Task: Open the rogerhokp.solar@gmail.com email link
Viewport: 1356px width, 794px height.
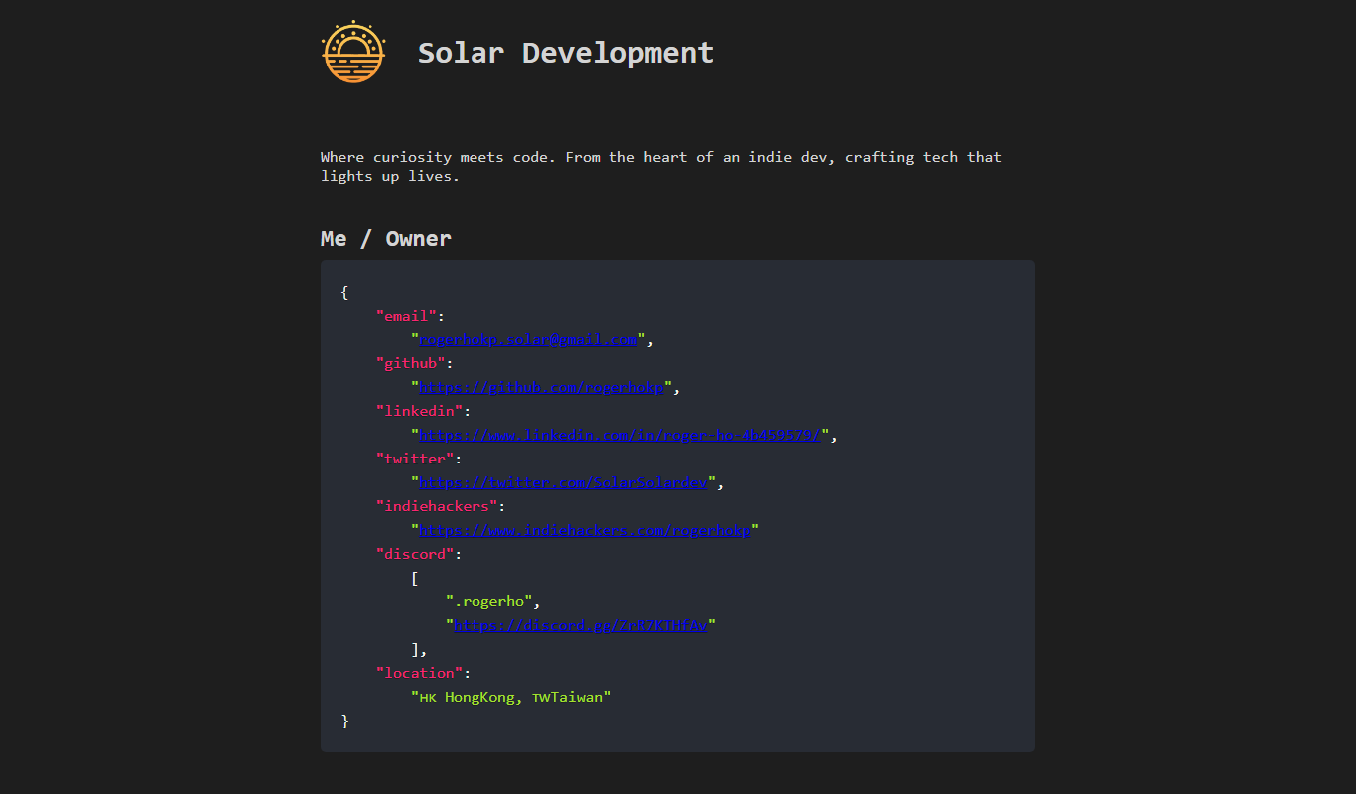Action: click(529, 340)
